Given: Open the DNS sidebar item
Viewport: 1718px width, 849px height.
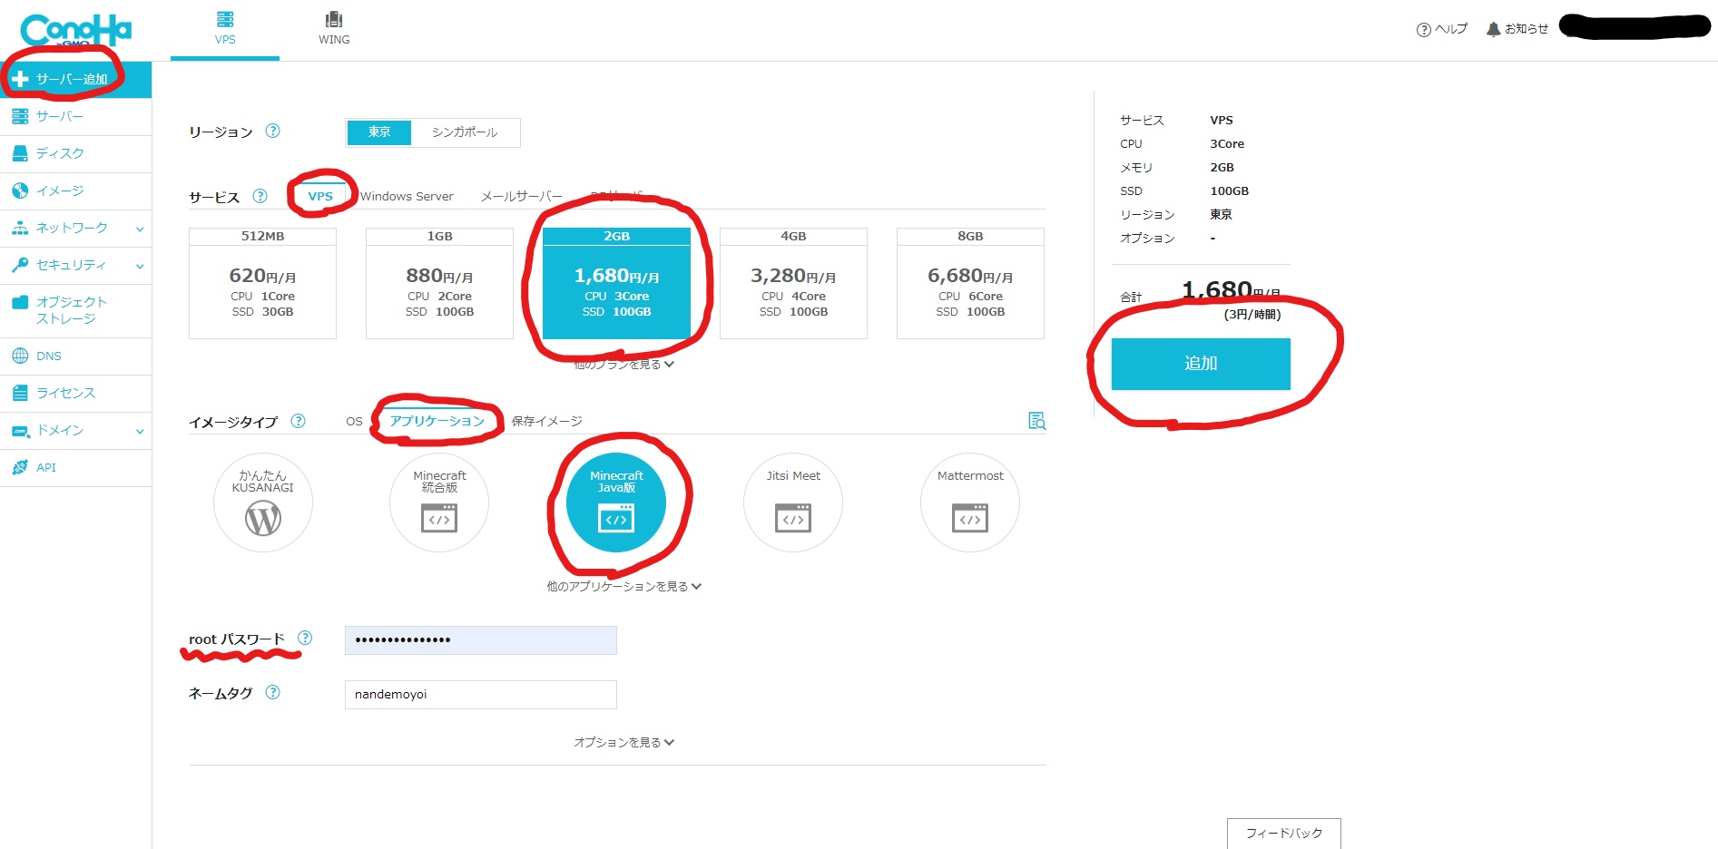Looking at the screenshot, I should coord(75,356).
